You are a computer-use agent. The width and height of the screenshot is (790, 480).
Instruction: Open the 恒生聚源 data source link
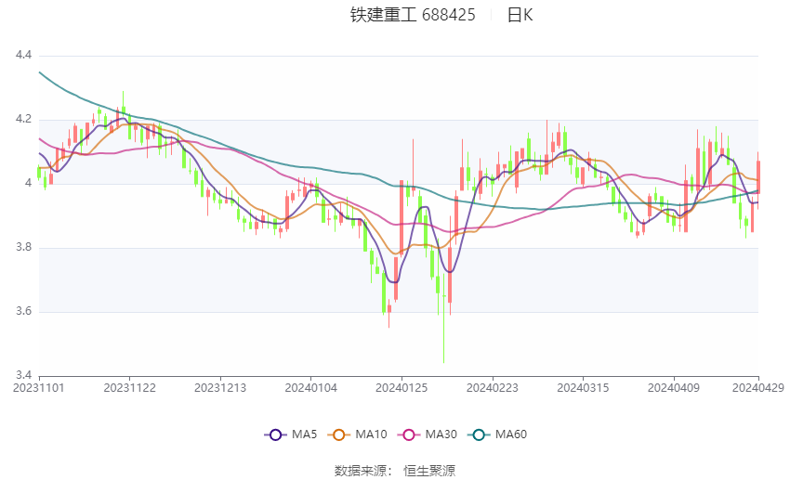coord(429,471)
